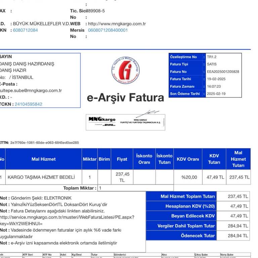
Task: Select the Son Ödeme Tarihi value 2025-02-19
Action: 216,94
